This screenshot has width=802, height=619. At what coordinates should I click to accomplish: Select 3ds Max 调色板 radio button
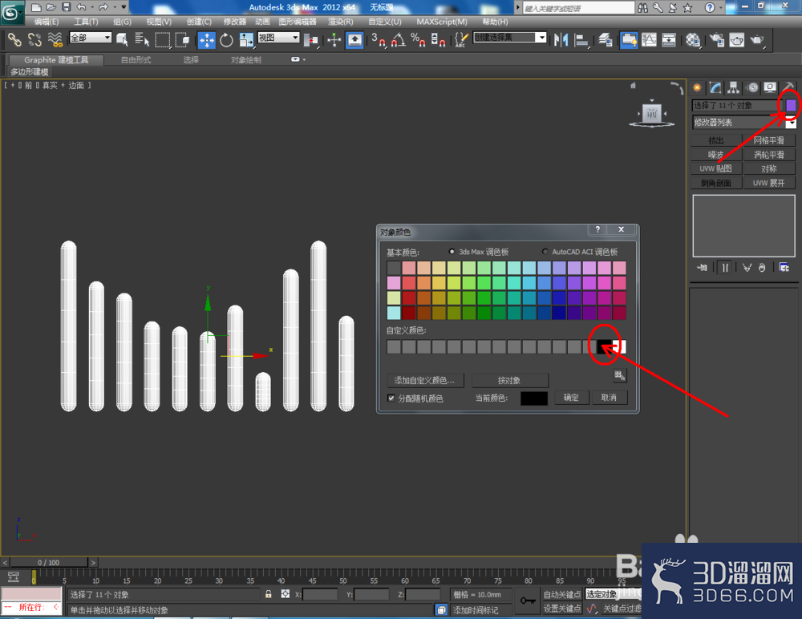452,252
